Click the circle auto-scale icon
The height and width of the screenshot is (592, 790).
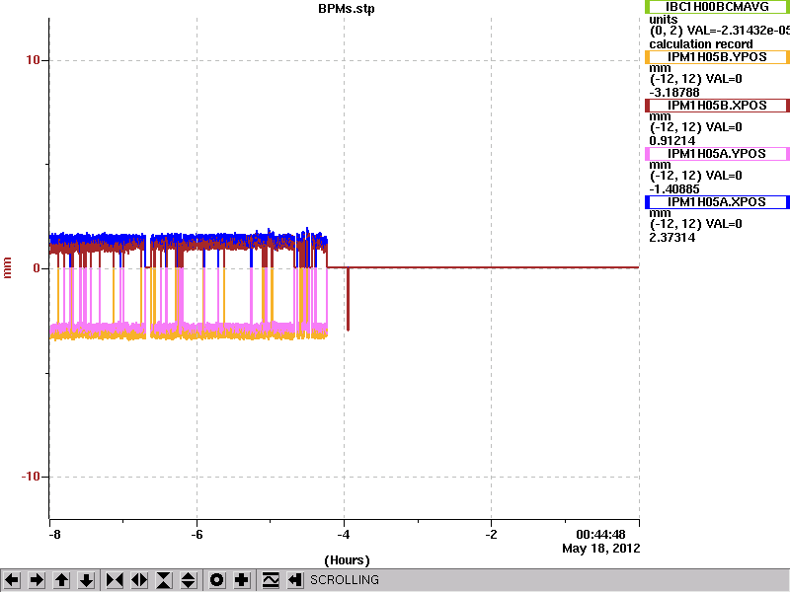pos(216,580)
